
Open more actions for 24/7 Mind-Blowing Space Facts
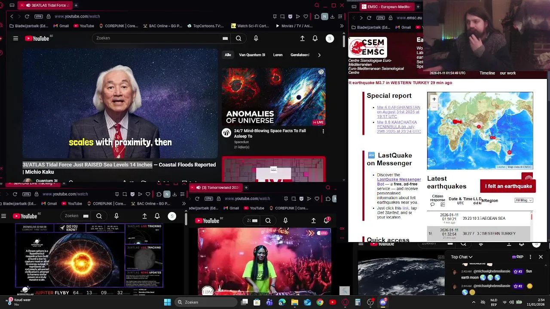[323, 131]
